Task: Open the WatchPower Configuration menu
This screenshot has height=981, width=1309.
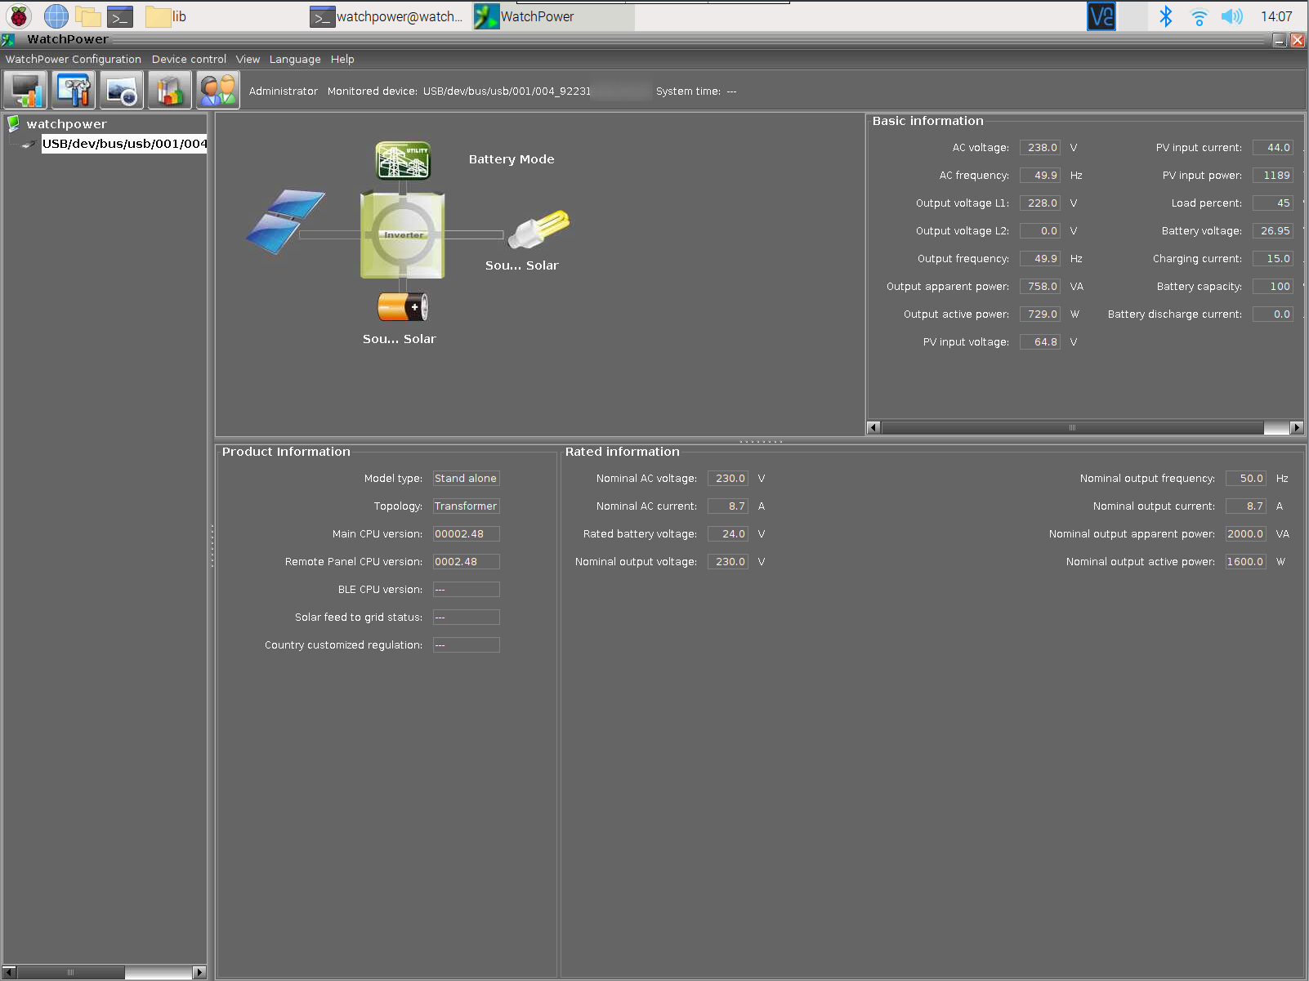Action: pos(74,60)
